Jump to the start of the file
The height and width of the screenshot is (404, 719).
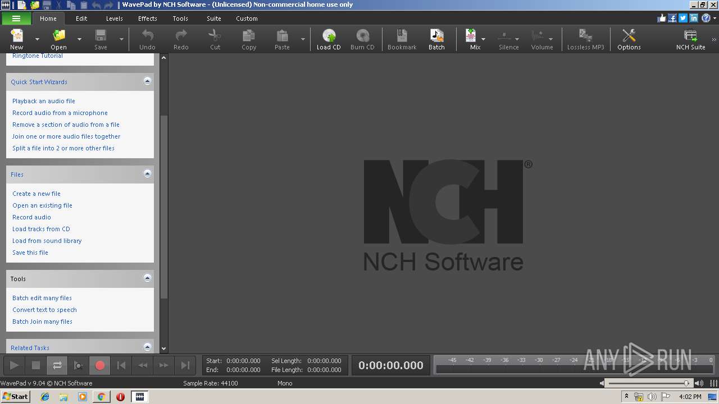pos(121,365)
